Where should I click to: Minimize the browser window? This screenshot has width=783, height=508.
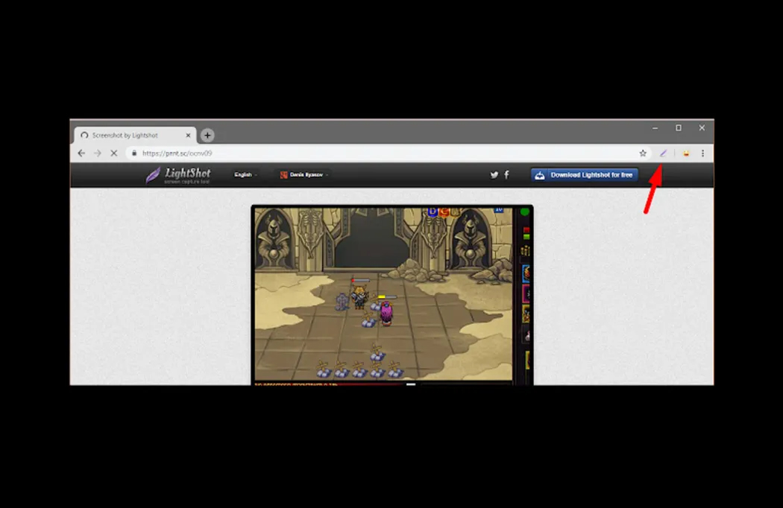click(x=655, y=128)
